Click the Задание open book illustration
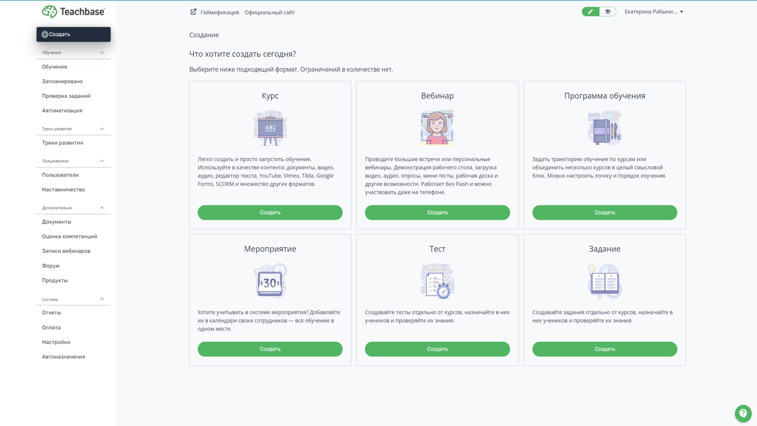The height and width of the screenshot is (426, 757). (x=604, y=281)
